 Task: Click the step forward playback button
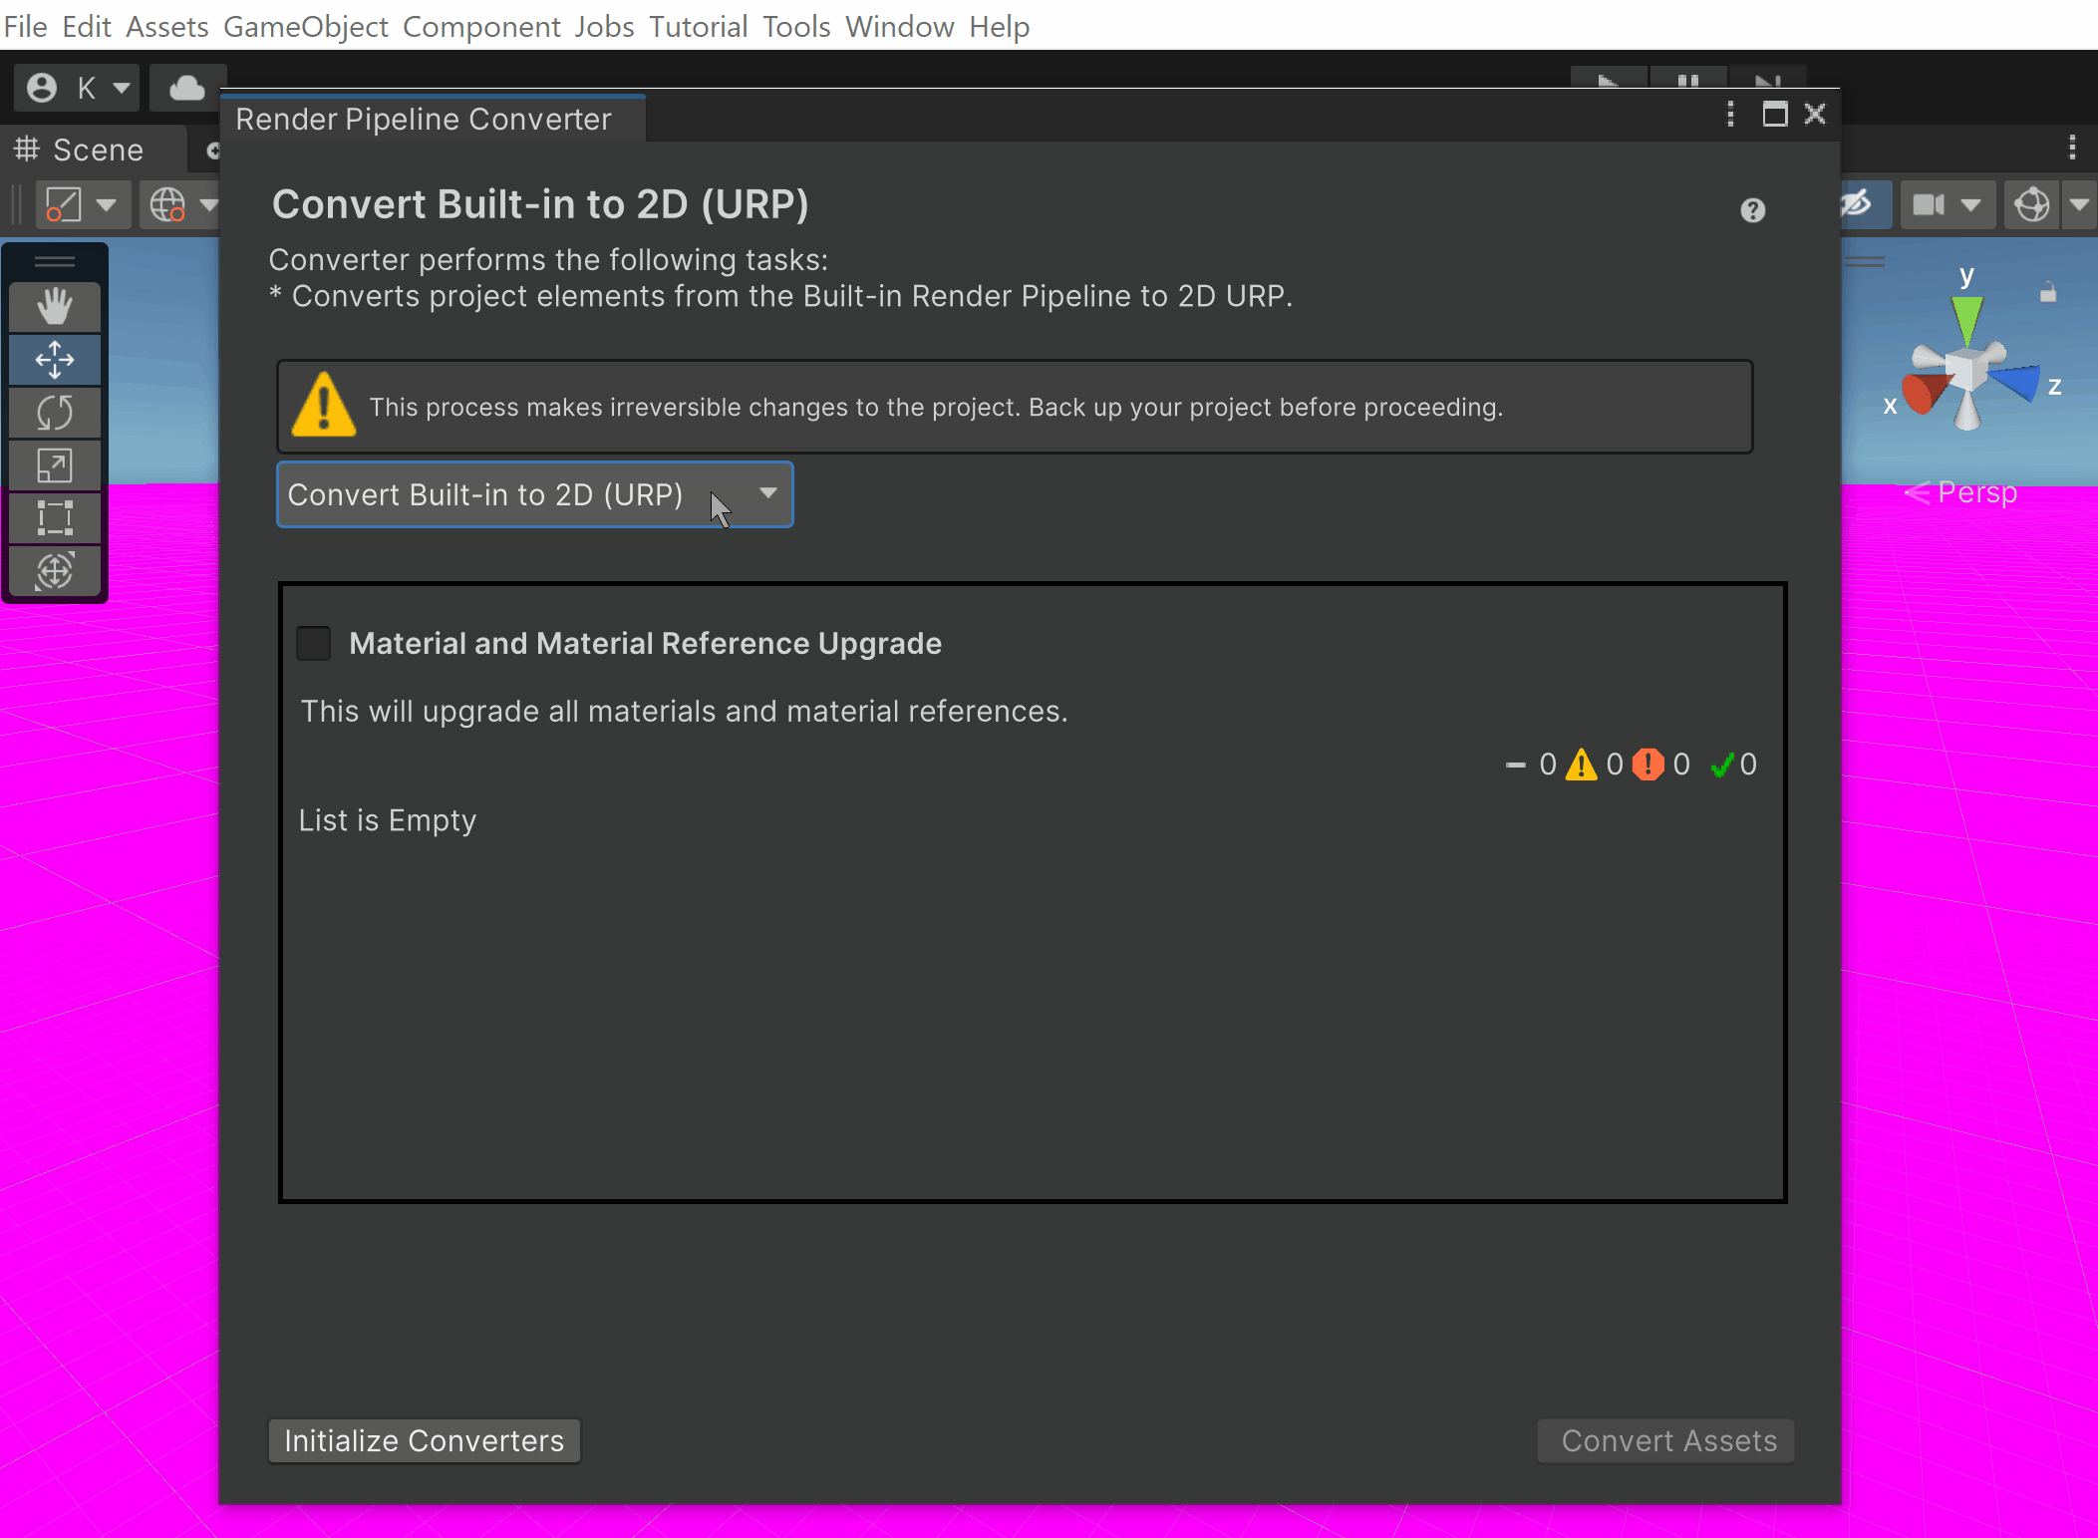(x=1767, y=80)
